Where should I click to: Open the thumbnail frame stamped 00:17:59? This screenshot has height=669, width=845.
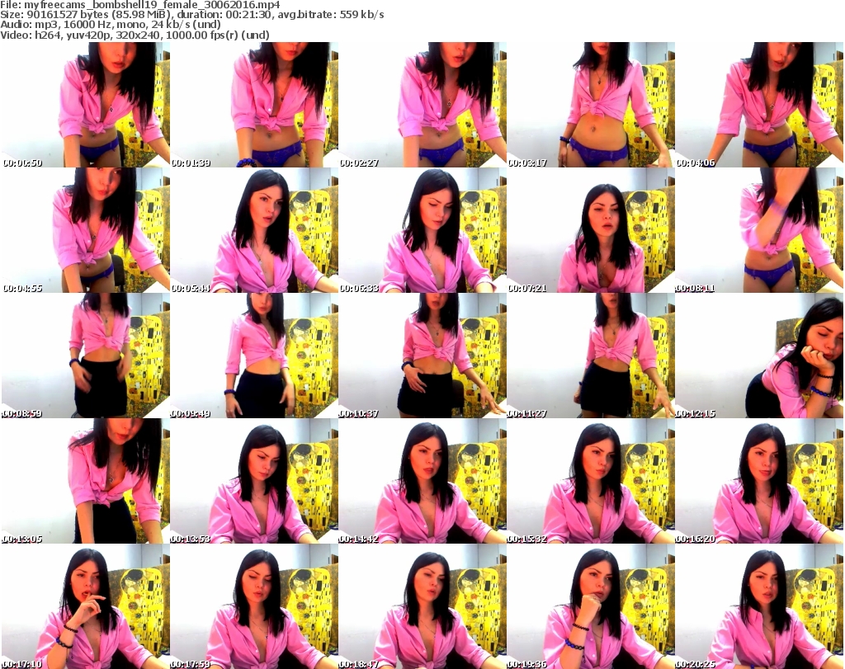[254, 606]
